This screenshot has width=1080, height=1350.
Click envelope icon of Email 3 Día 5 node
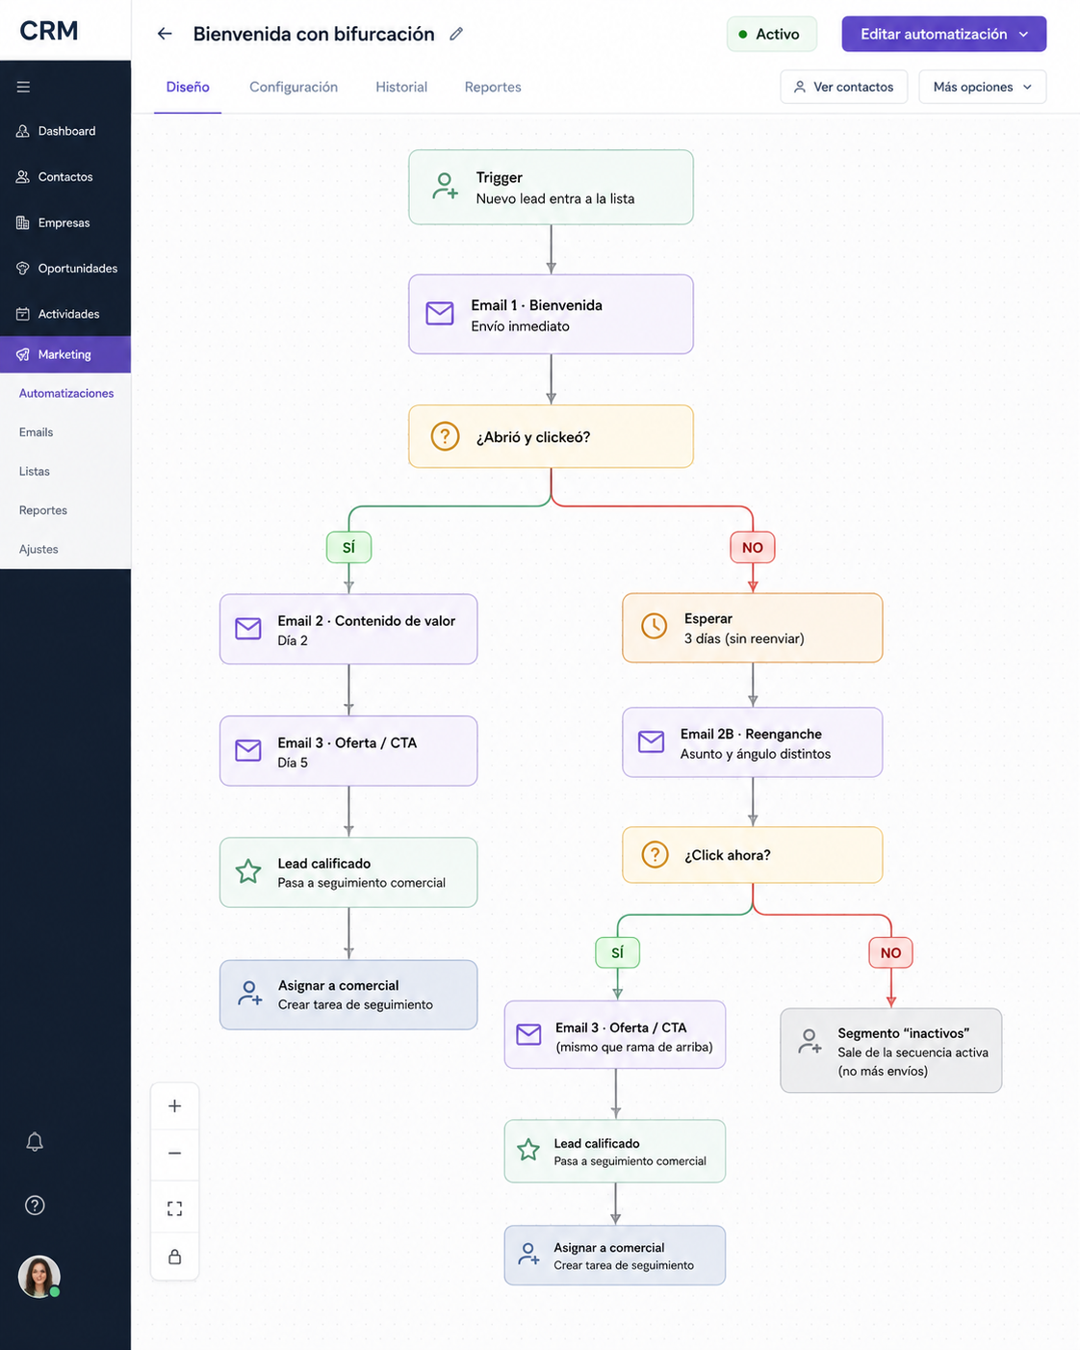248,750
